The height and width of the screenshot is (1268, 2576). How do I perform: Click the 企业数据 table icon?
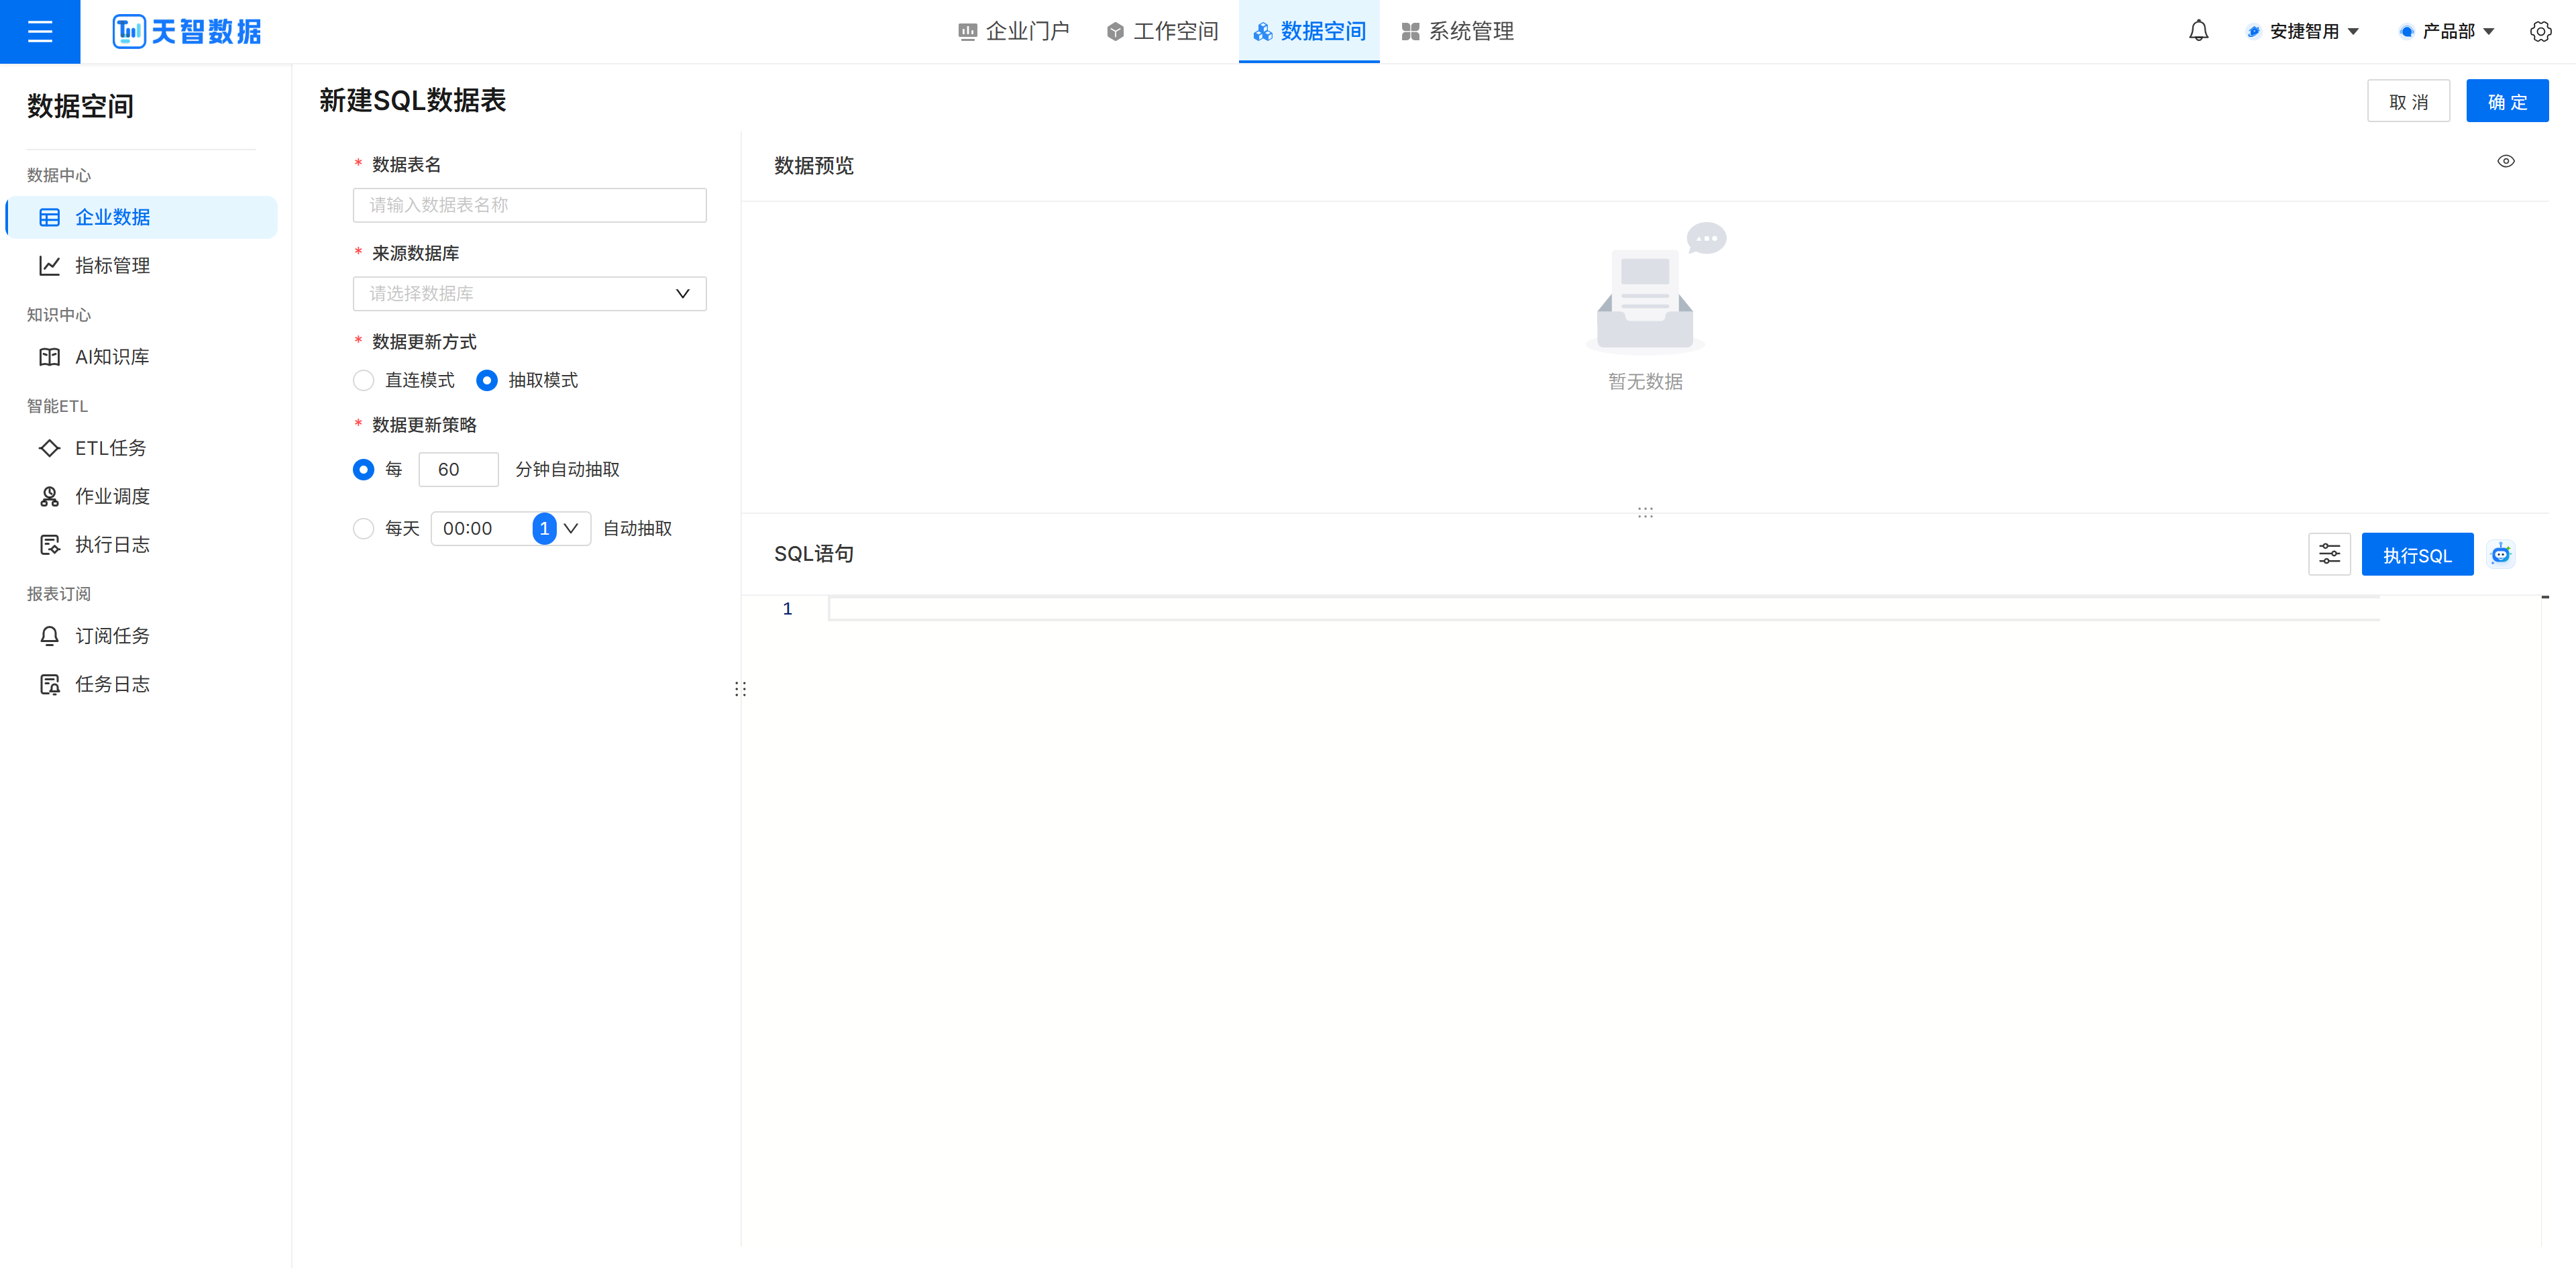49,218
